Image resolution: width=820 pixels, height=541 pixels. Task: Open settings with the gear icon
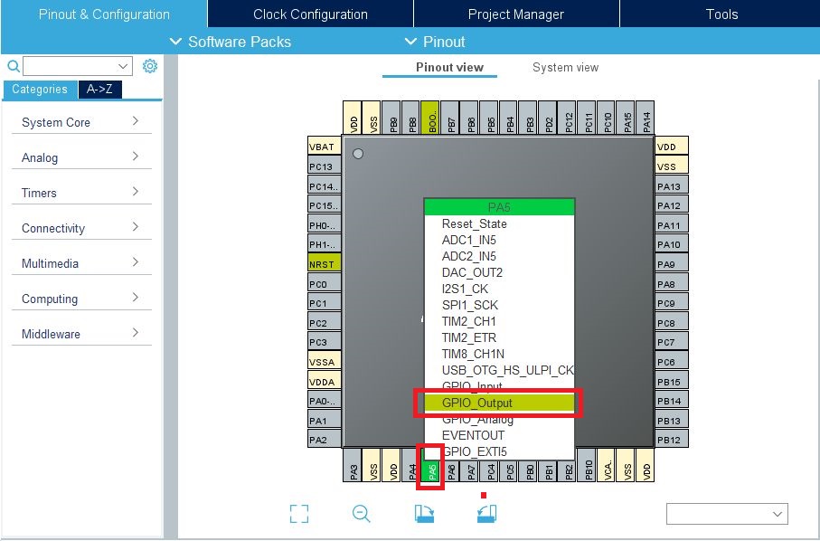point(150,66)
